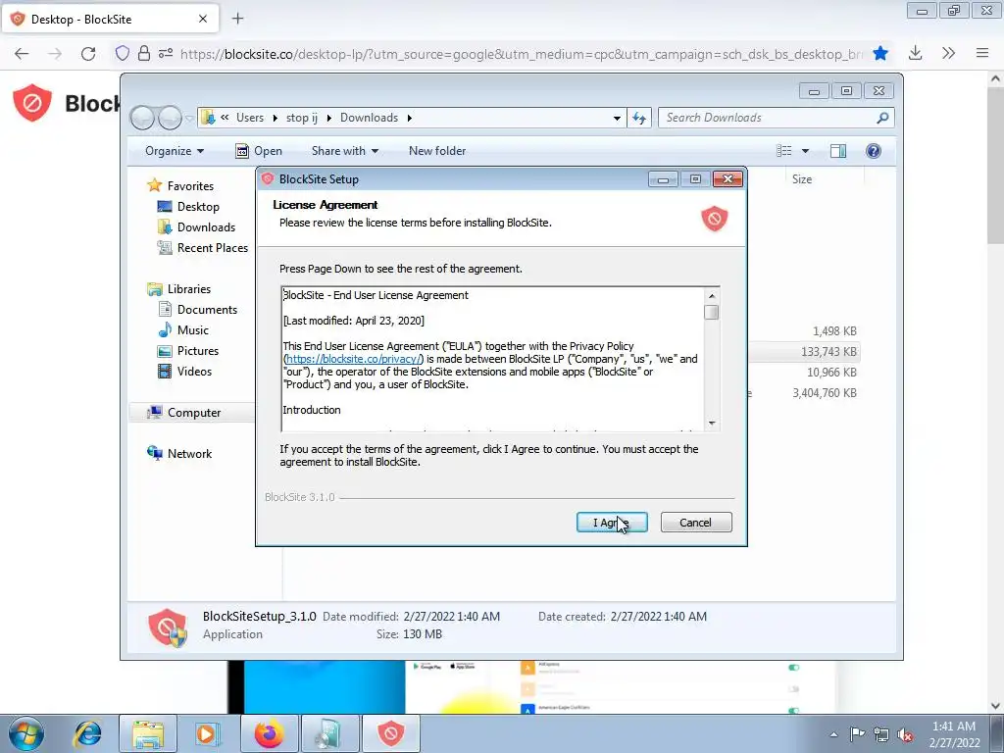Select the file row with size 1,498 KB
1004x753 pixels.
point(834,331)
